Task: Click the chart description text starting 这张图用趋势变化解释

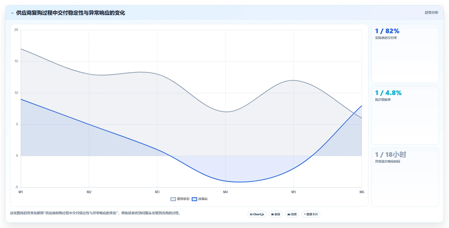Action: [96, 213]
